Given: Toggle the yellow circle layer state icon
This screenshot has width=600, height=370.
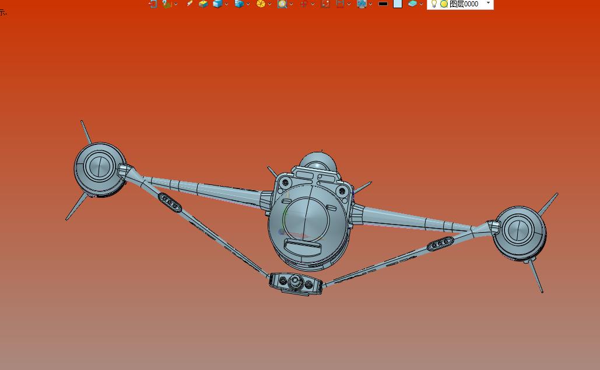Looking at the screenshot, I should pos(444,4).
